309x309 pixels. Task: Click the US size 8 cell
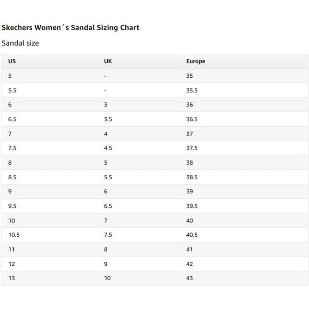coord(10,162)
